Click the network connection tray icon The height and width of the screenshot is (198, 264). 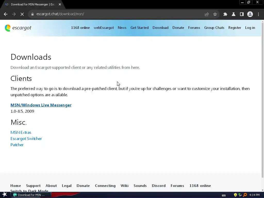(x=240, y=195)
